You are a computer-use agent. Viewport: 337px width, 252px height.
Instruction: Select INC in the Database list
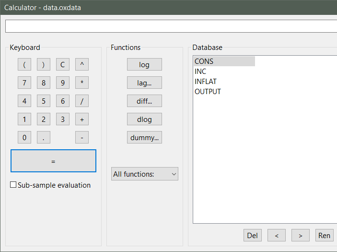[x=200, y=72]
